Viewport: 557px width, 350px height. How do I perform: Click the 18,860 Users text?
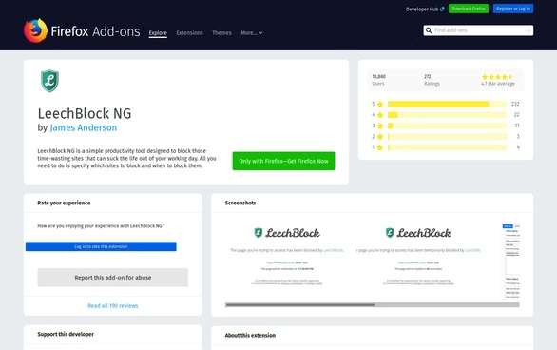point(378,80)
